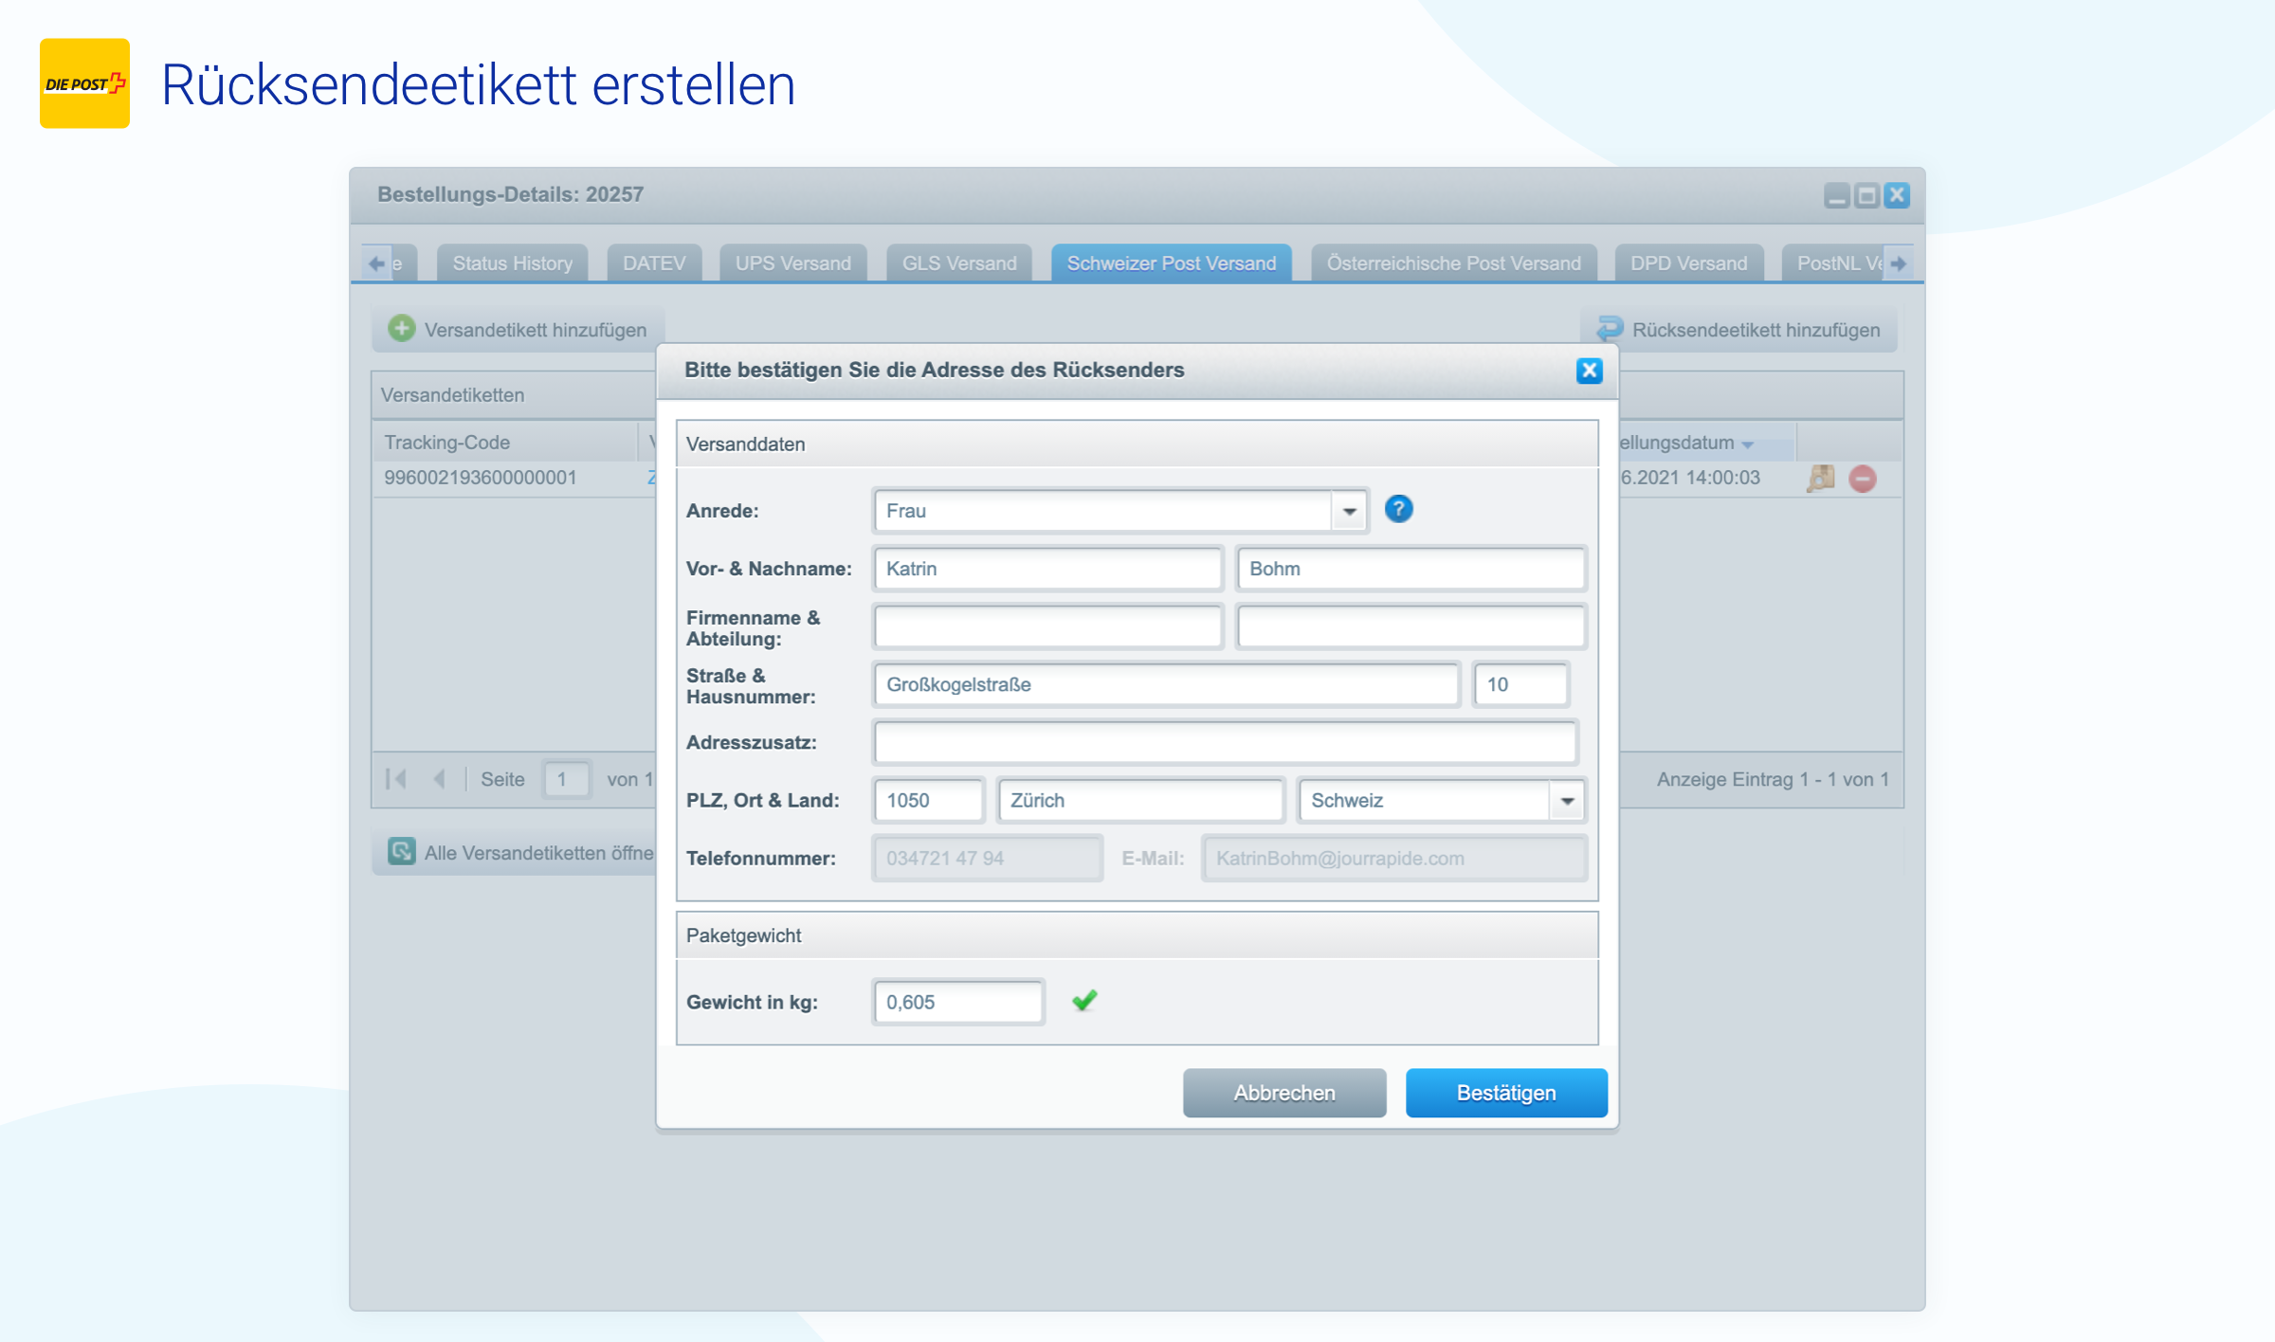The width and height of the screenshot is (2275, 1342).
Task: Click the Paketgewicht section header
Action: tap(1137, 935)
